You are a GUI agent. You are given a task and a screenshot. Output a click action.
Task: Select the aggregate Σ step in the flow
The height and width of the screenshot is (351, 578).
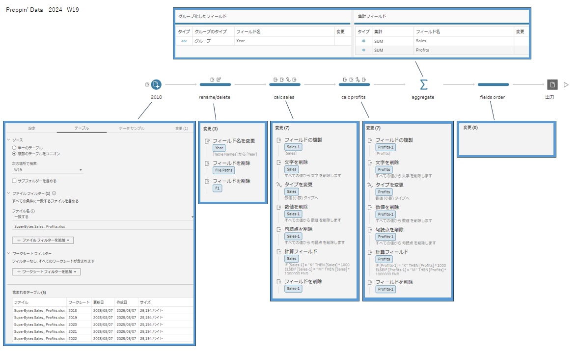tap(422, 84)
